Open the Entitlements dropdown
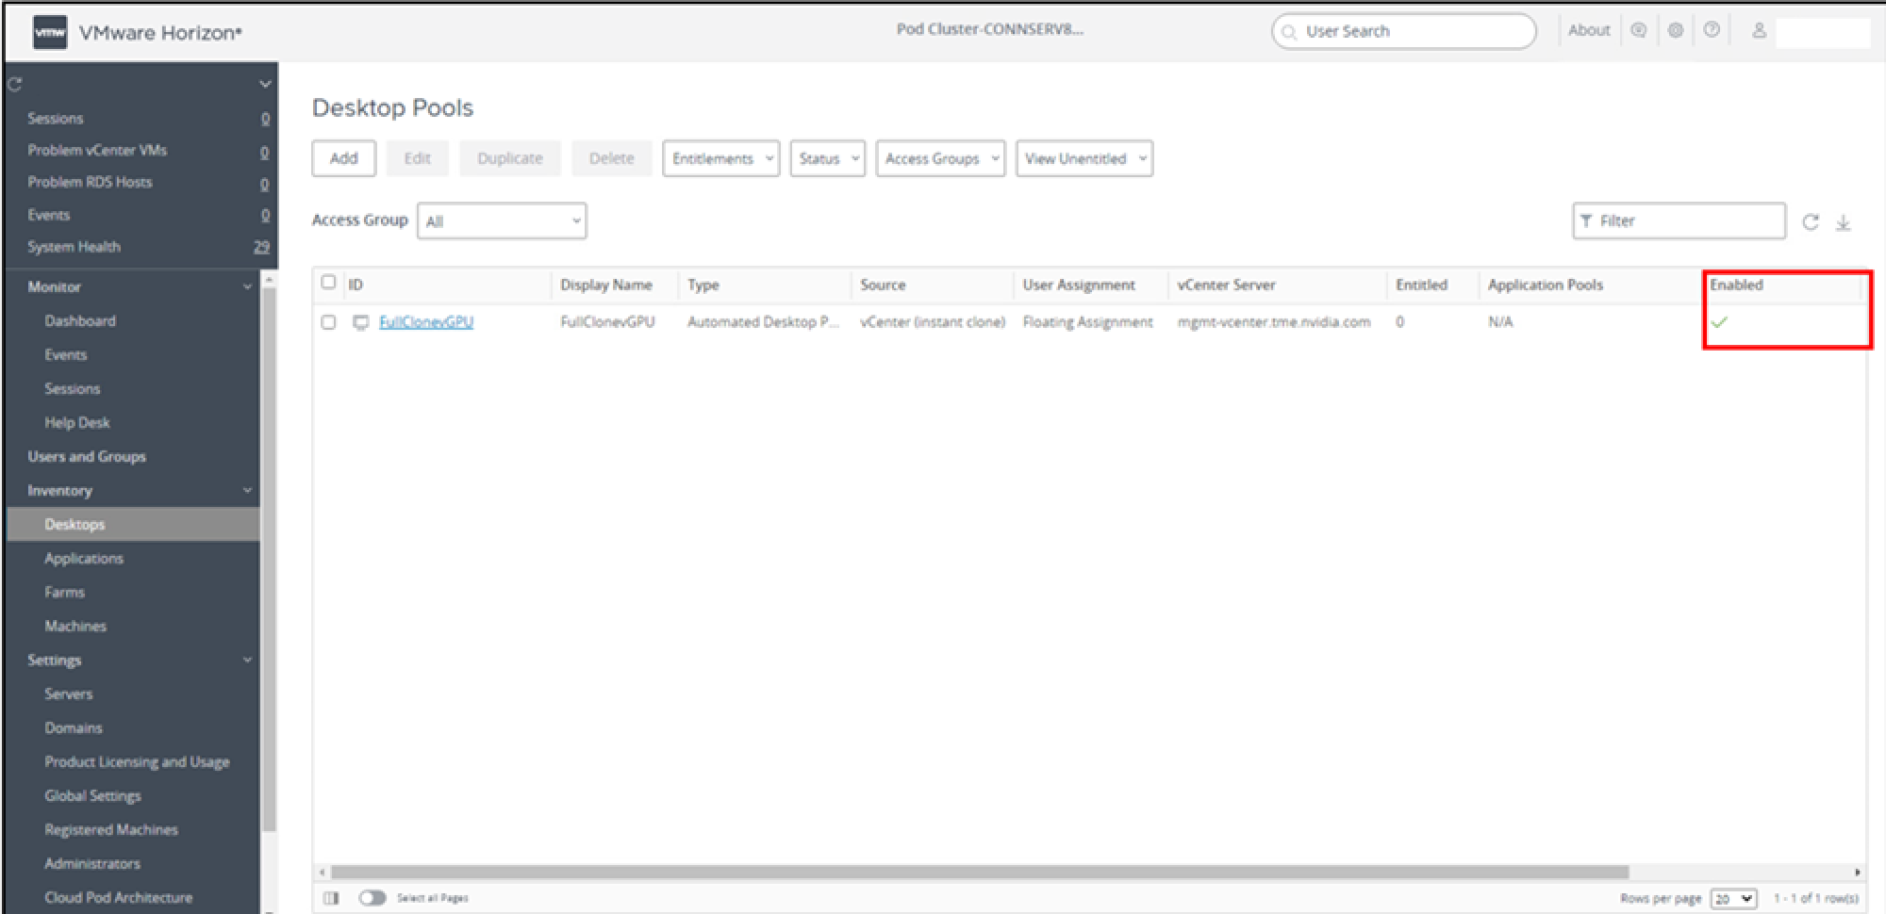1886x914 pixels. (x=720, y=158)
